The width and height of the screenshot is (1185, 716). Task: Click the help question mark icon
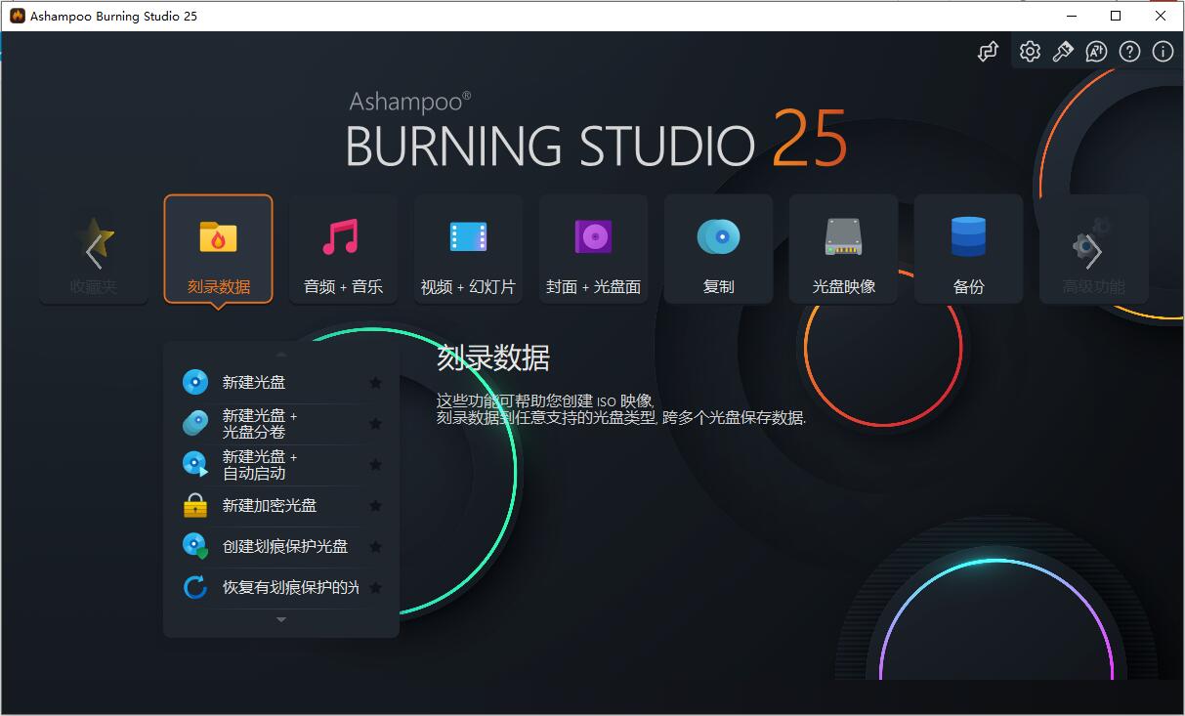click(x=1129, y=51)
